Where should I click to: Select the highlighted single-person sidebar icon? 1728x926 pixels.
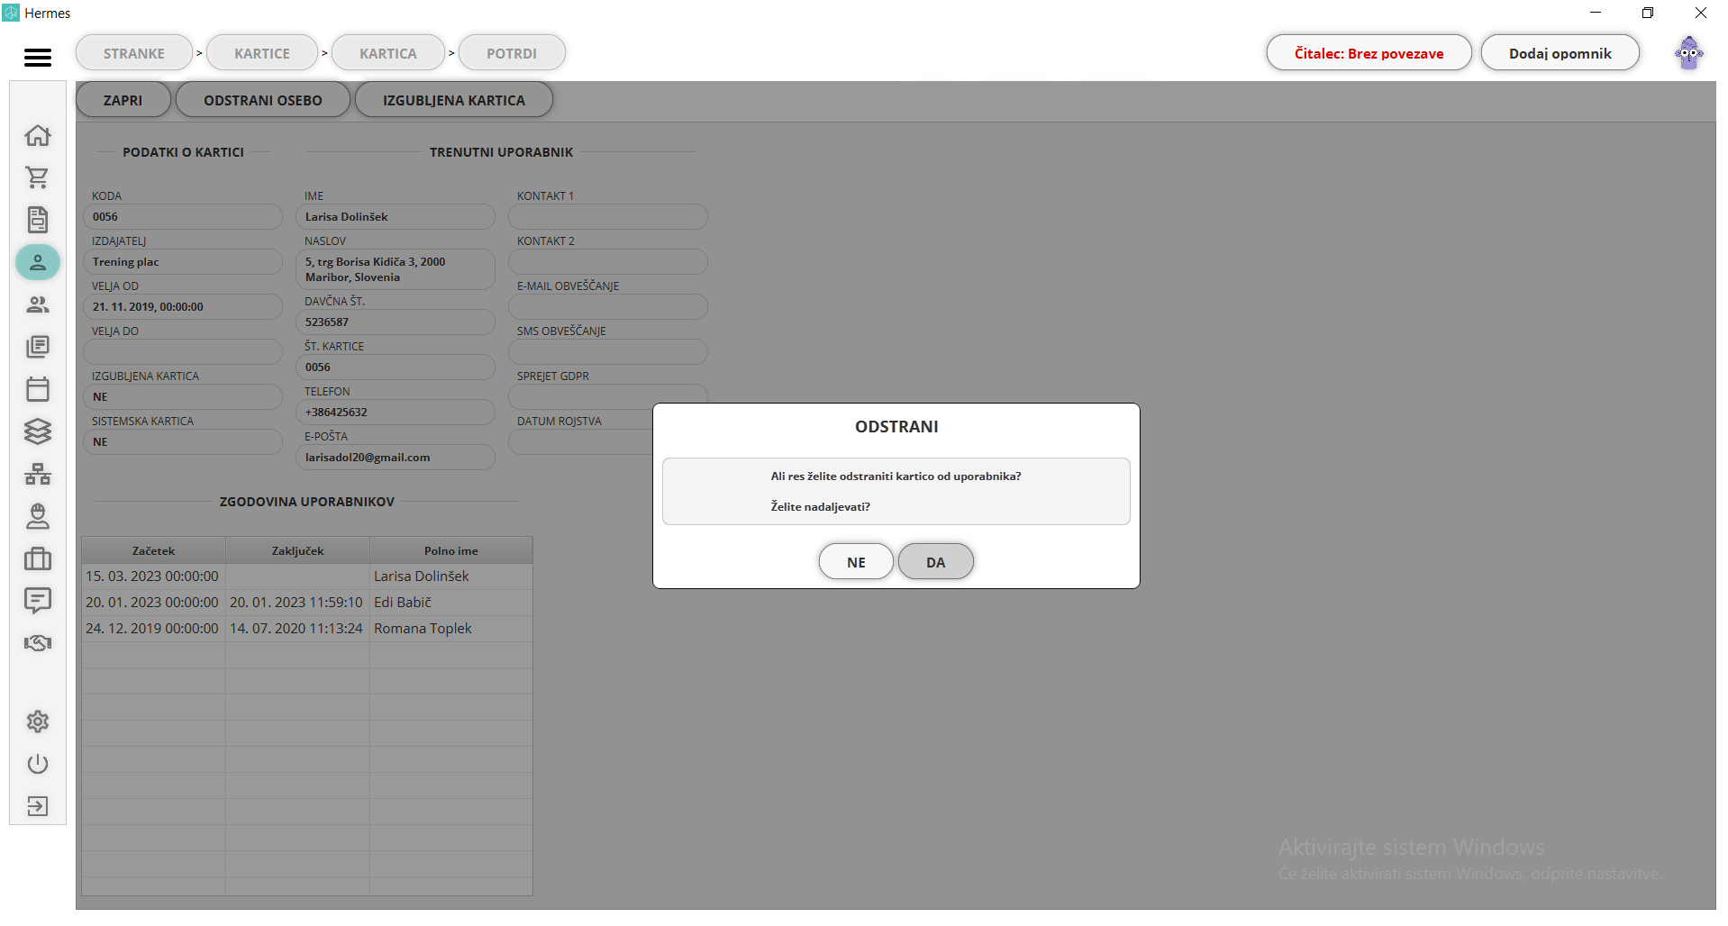click(38, 262)
